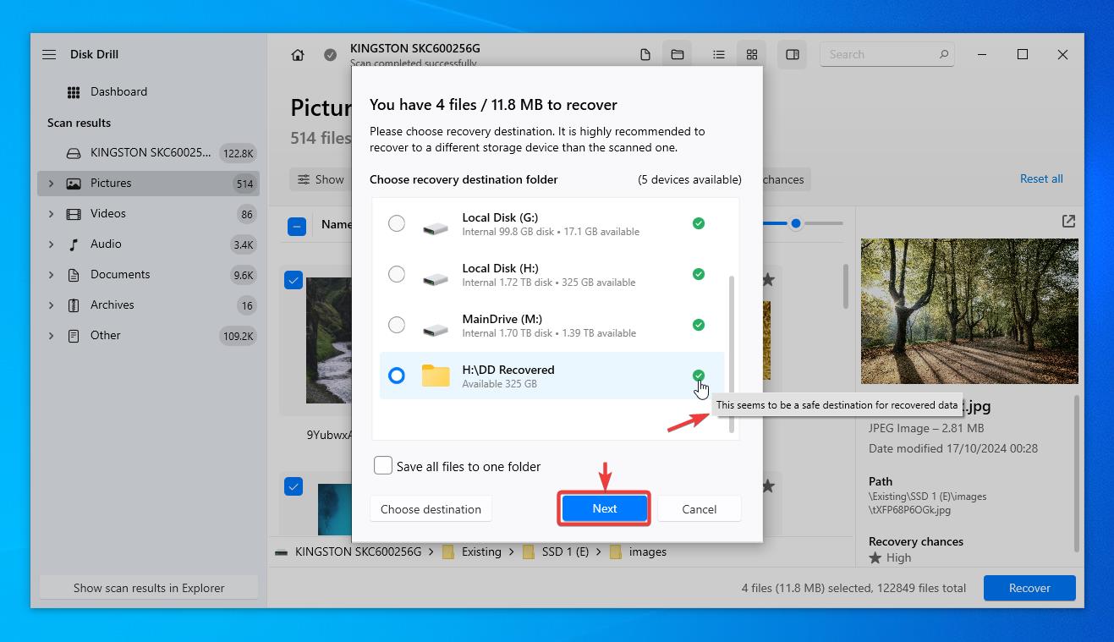The width and height of the screenshot is (1114, 642).
Task: Open the Audio category
Action: pos(148,244)
